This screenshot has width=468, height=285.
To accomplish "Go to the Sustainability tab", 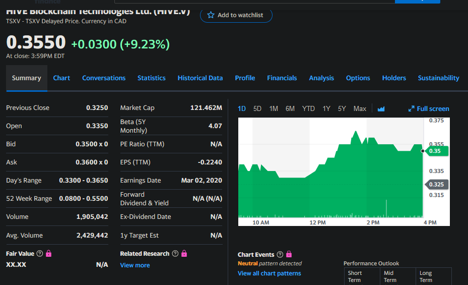I will [438, 78].
